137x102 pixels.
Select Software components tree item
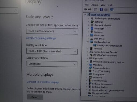click(x=102, y=84)
